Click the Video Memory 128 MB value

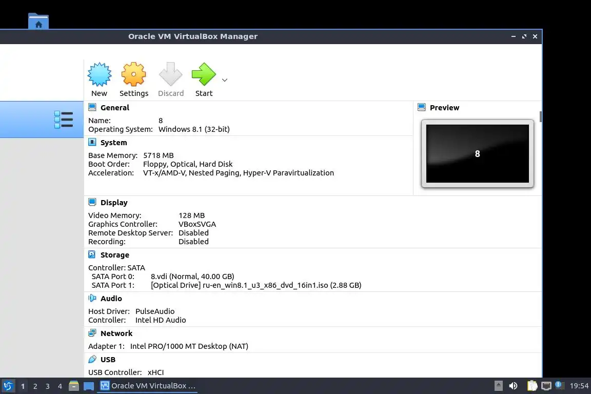[191, 215]
